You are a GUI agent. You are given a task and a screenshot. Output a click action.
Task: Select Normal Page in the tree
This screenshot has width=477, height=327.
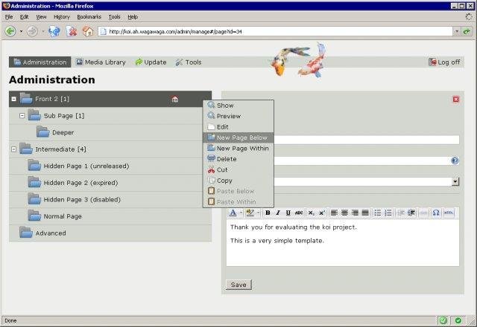110,216
